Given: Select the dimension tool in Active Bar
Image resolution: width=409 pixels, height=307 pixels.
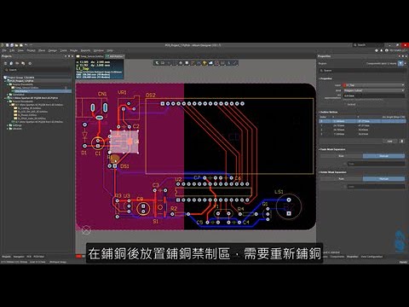Looking at the screenshot, I should click(223, 63).
